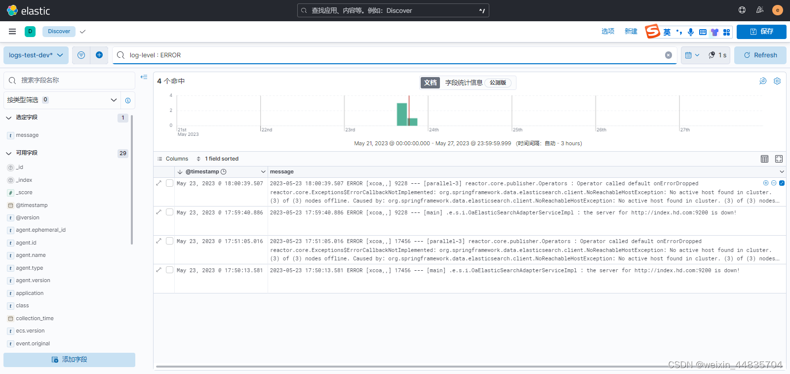Collapse the field sidebar

[144, 77]
